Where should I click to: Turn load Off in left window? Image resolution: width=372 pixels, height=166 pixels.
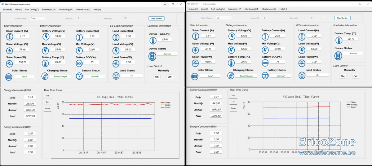170,77
